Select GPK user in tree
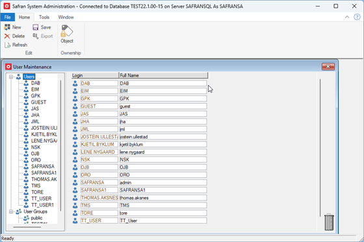 (x=36, y=96)
